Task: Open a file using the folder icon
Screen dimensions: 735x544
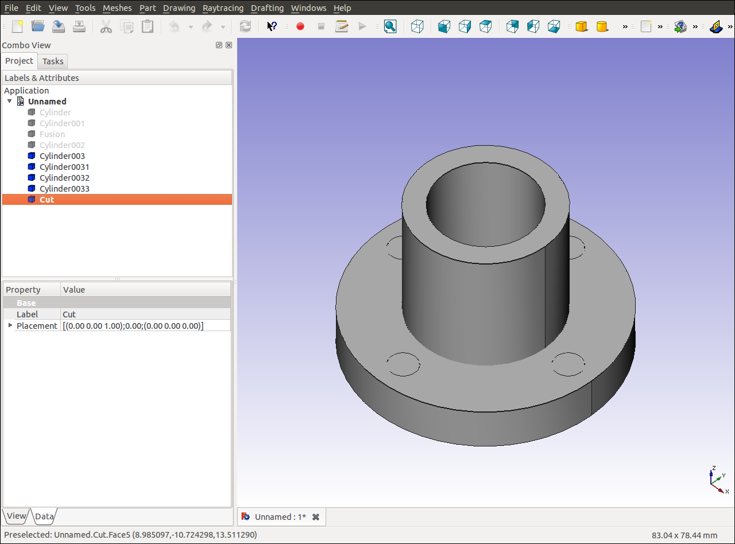Action: [38, 26]
